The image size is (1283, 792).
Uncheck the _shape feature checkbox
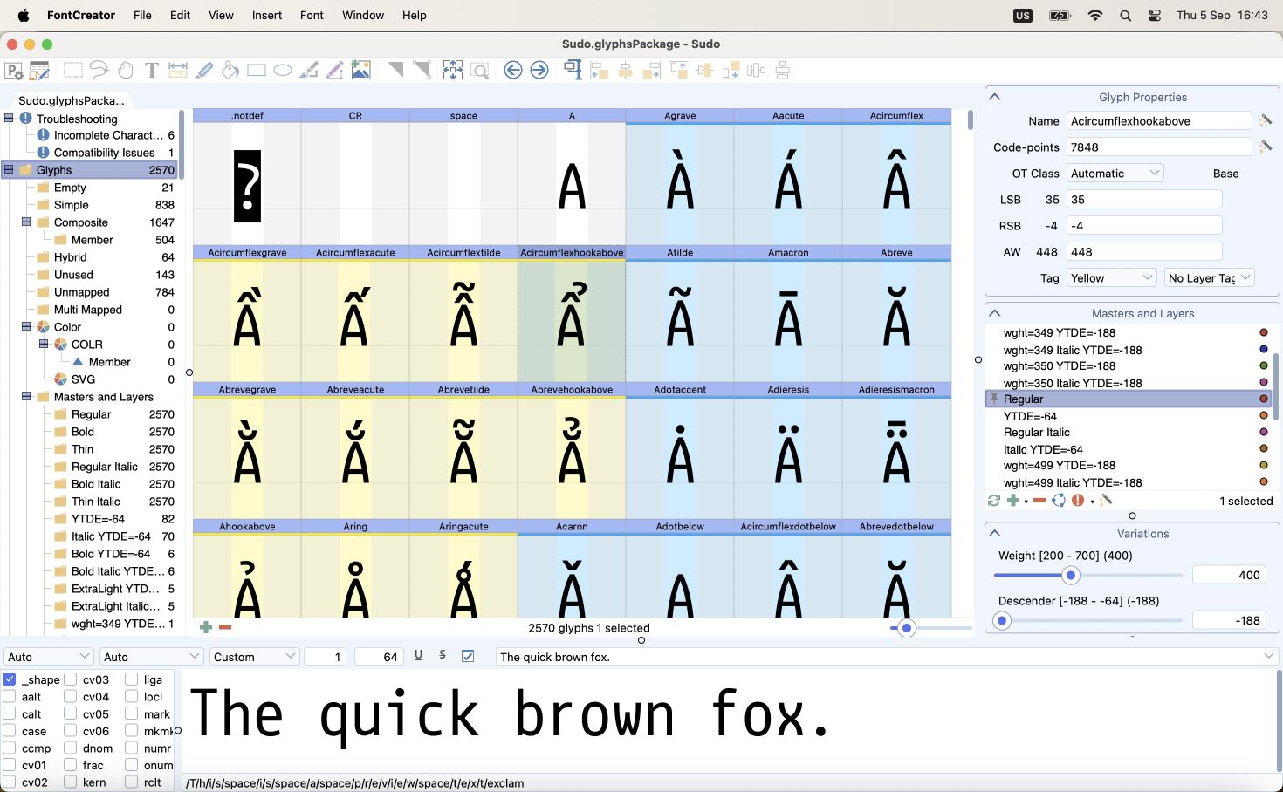point(10,679)
